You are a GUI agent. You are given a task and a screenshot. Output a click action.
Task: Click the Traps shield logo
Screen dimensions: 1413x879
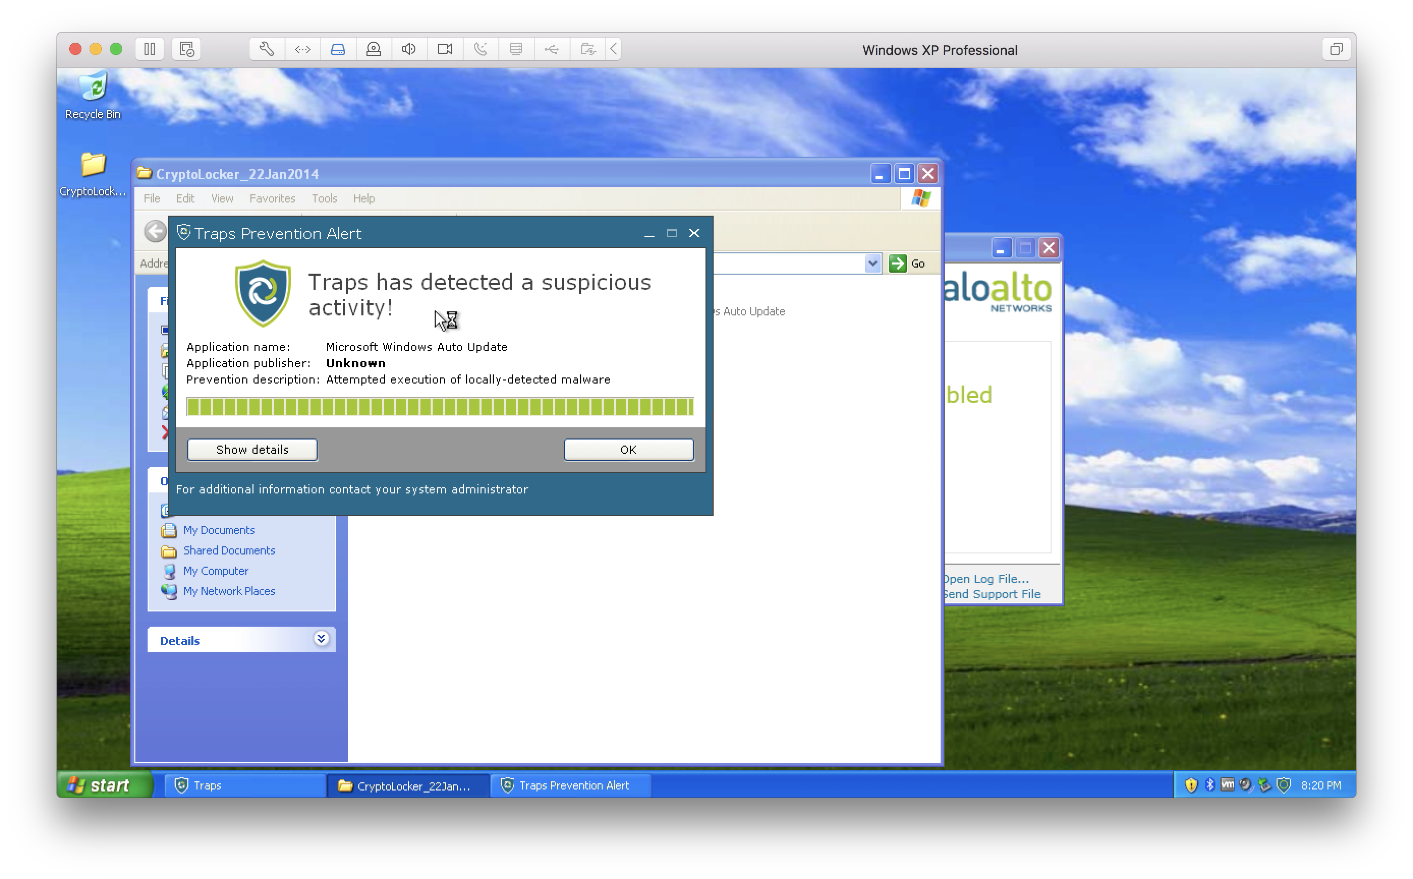click(263, 293)
